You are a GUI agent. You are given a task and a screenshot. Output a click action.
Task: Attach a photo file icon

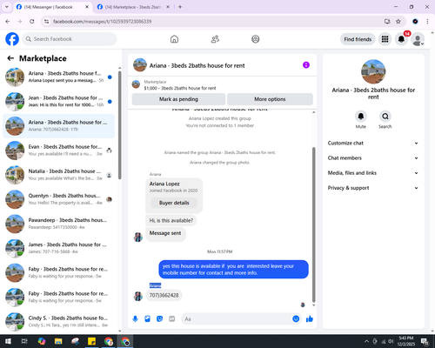[x=147, y=319]
